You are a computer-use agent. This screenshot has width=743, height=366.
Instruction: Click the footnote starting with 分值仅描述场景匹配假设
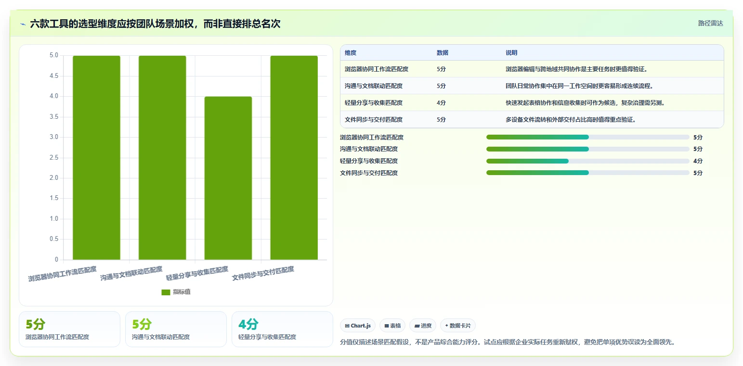click(508, 342)
